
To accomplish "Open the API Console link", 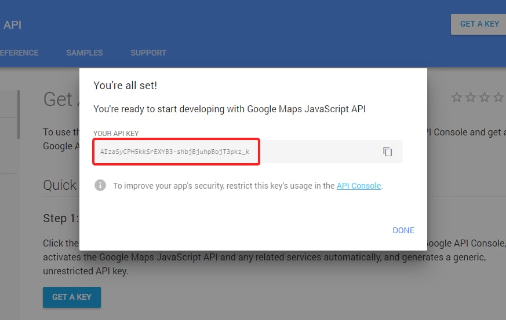I will [359, 186].
